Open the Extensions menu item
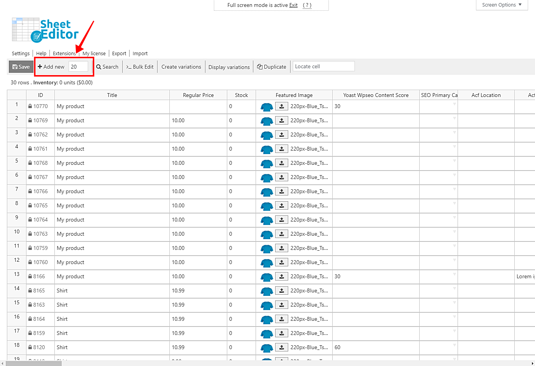 coord(64,54)
